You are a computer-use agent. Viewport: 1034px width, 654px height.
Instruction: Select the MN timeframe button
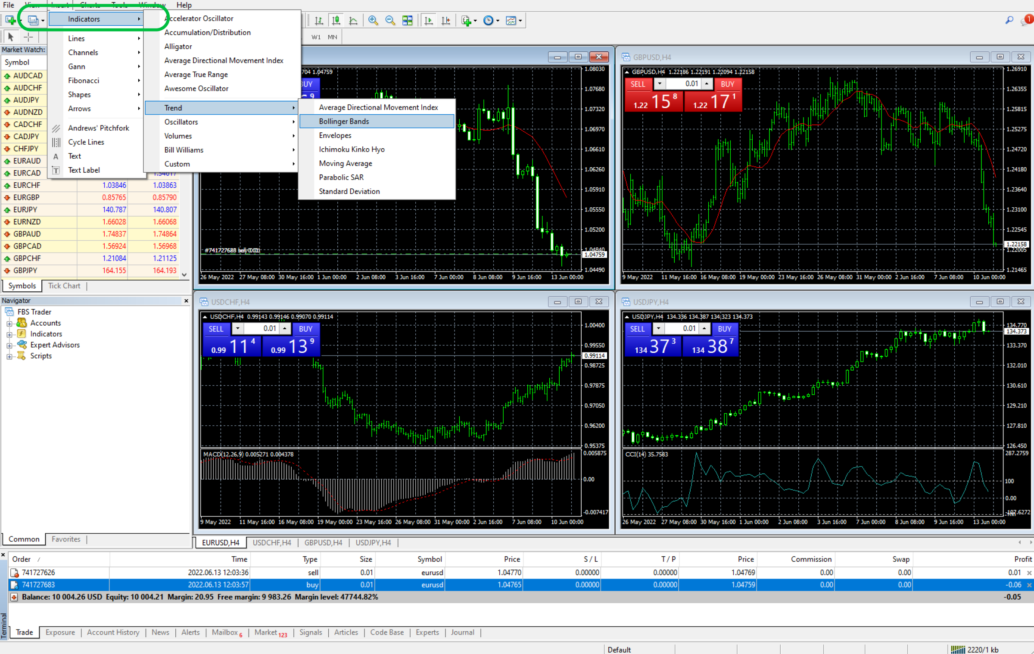click(332, 37)
